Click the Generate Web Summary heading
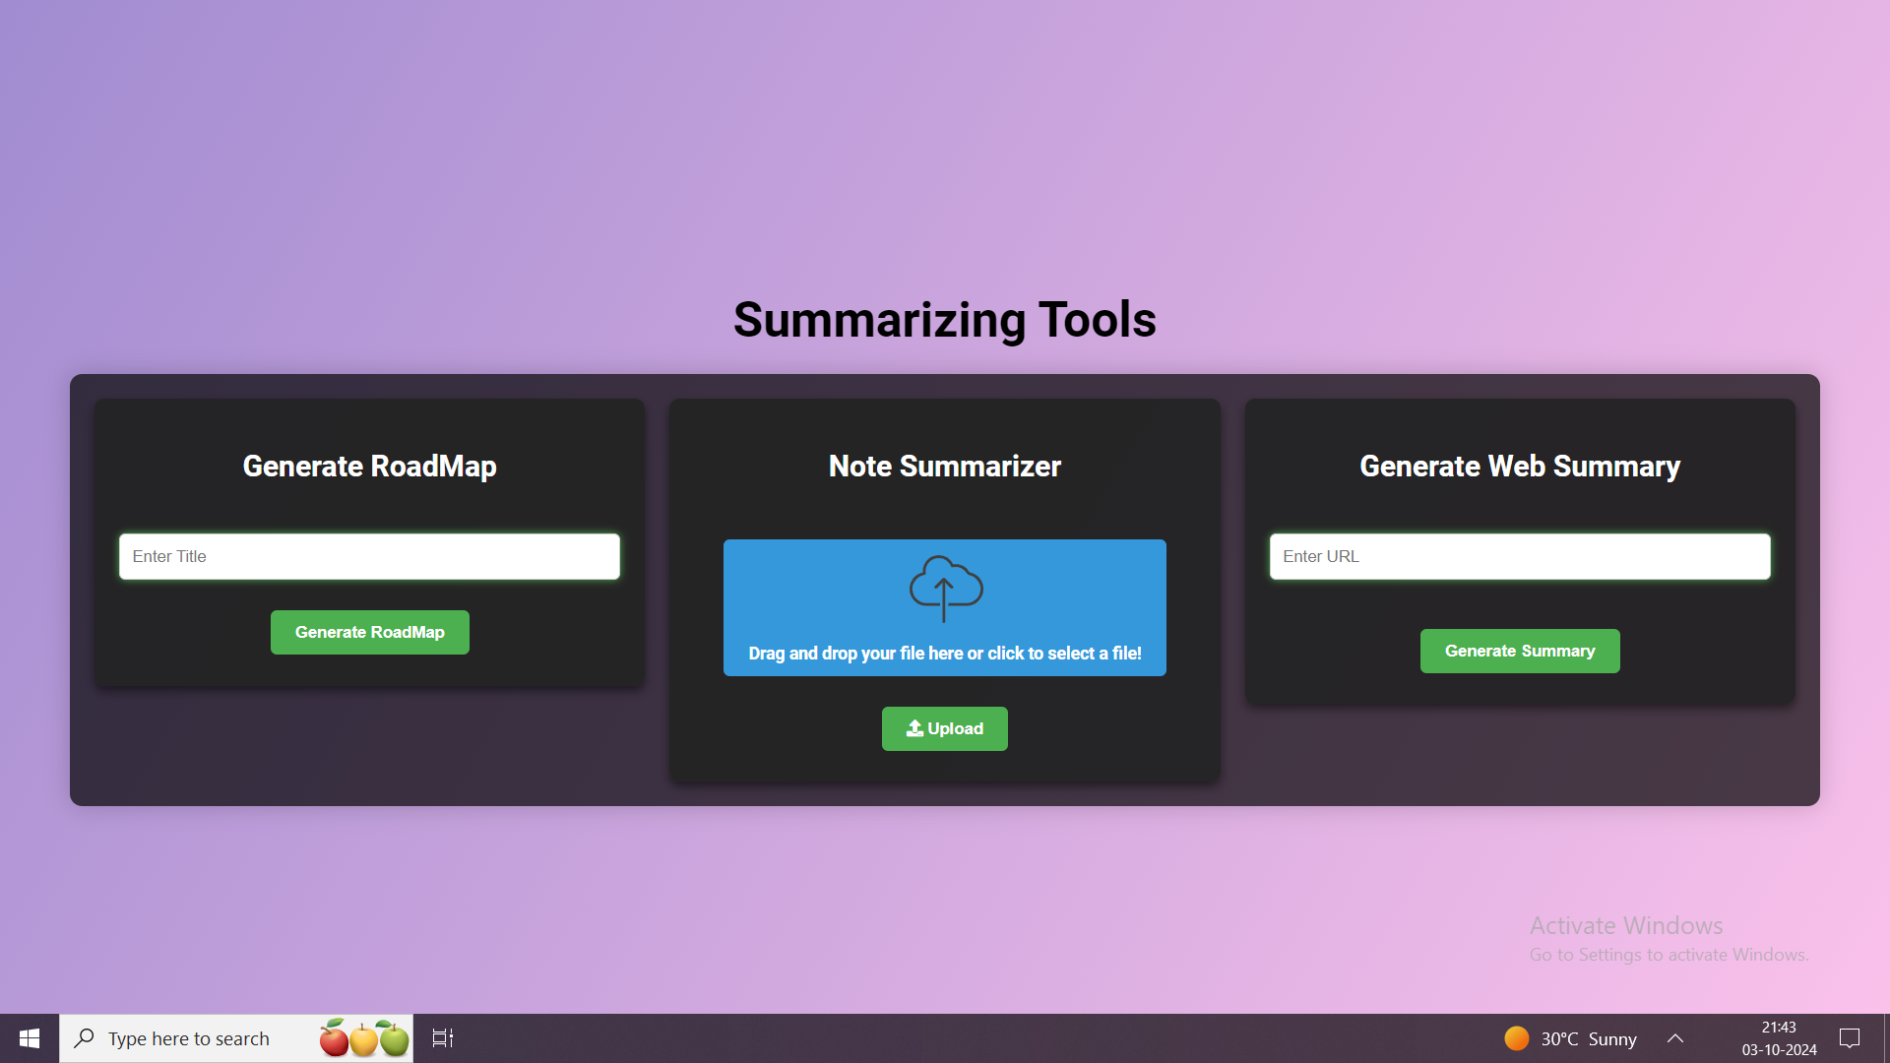Image resolution: width=1890 pixels, height=1063 pixels. pos(1519,466)
